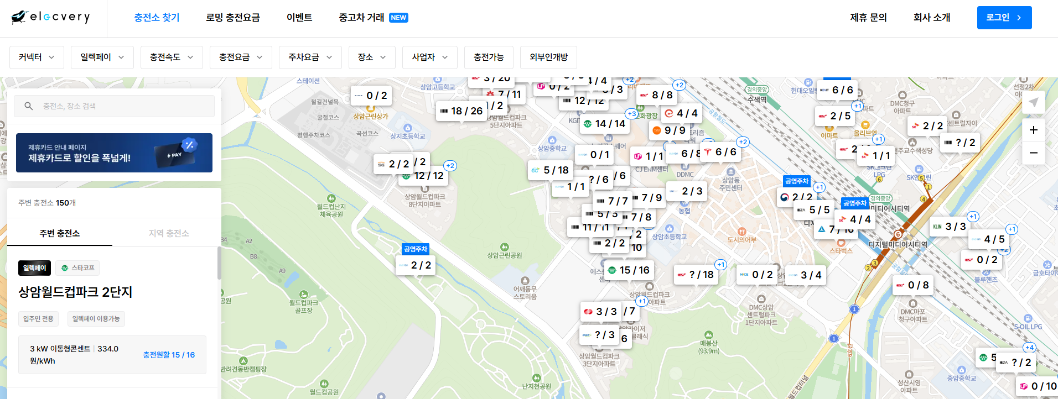Select the KLIN 3 / 3 marker
1058x399 pixels.
(950, 227)
